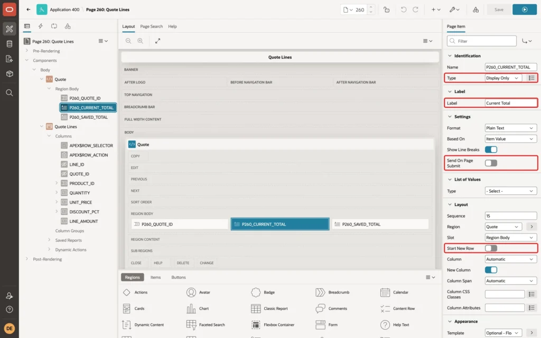Open the Help question mark icon in sidebar
The image size is (541, 338).
click(10, 309)
